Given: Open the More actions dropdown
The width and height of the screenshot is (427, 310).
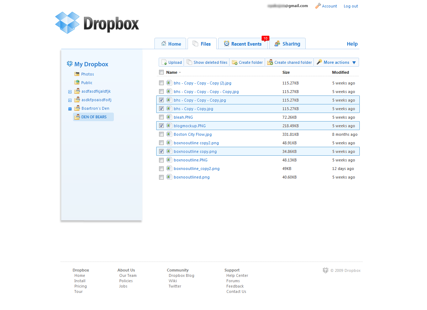Looking at the screenshot, I should 336,62.
